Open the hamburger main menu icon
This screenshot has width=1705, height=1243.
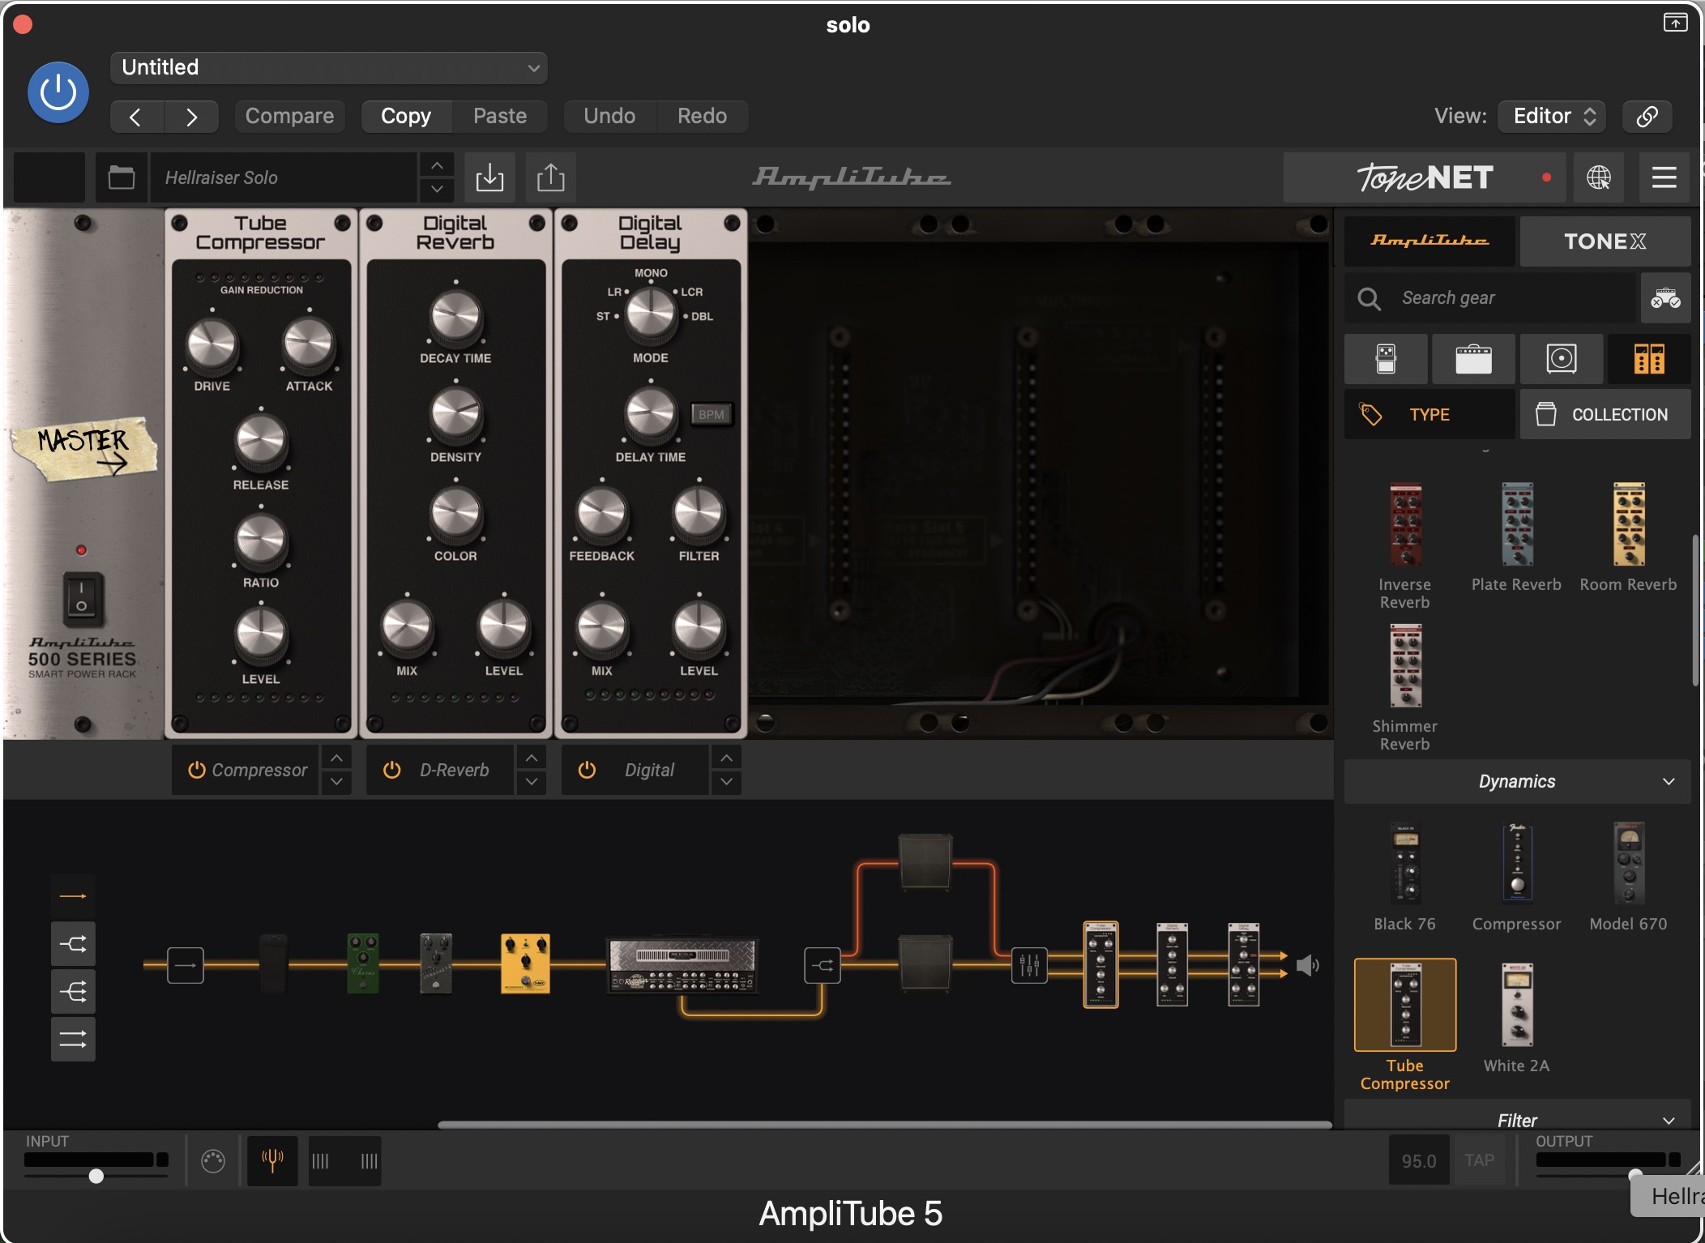(x=1664, y=177)
